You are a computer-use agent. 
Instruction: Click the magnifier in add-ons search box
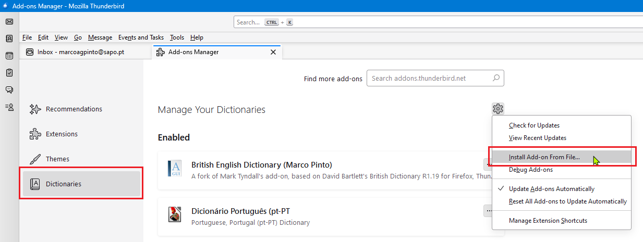click(x=496, y=78)
